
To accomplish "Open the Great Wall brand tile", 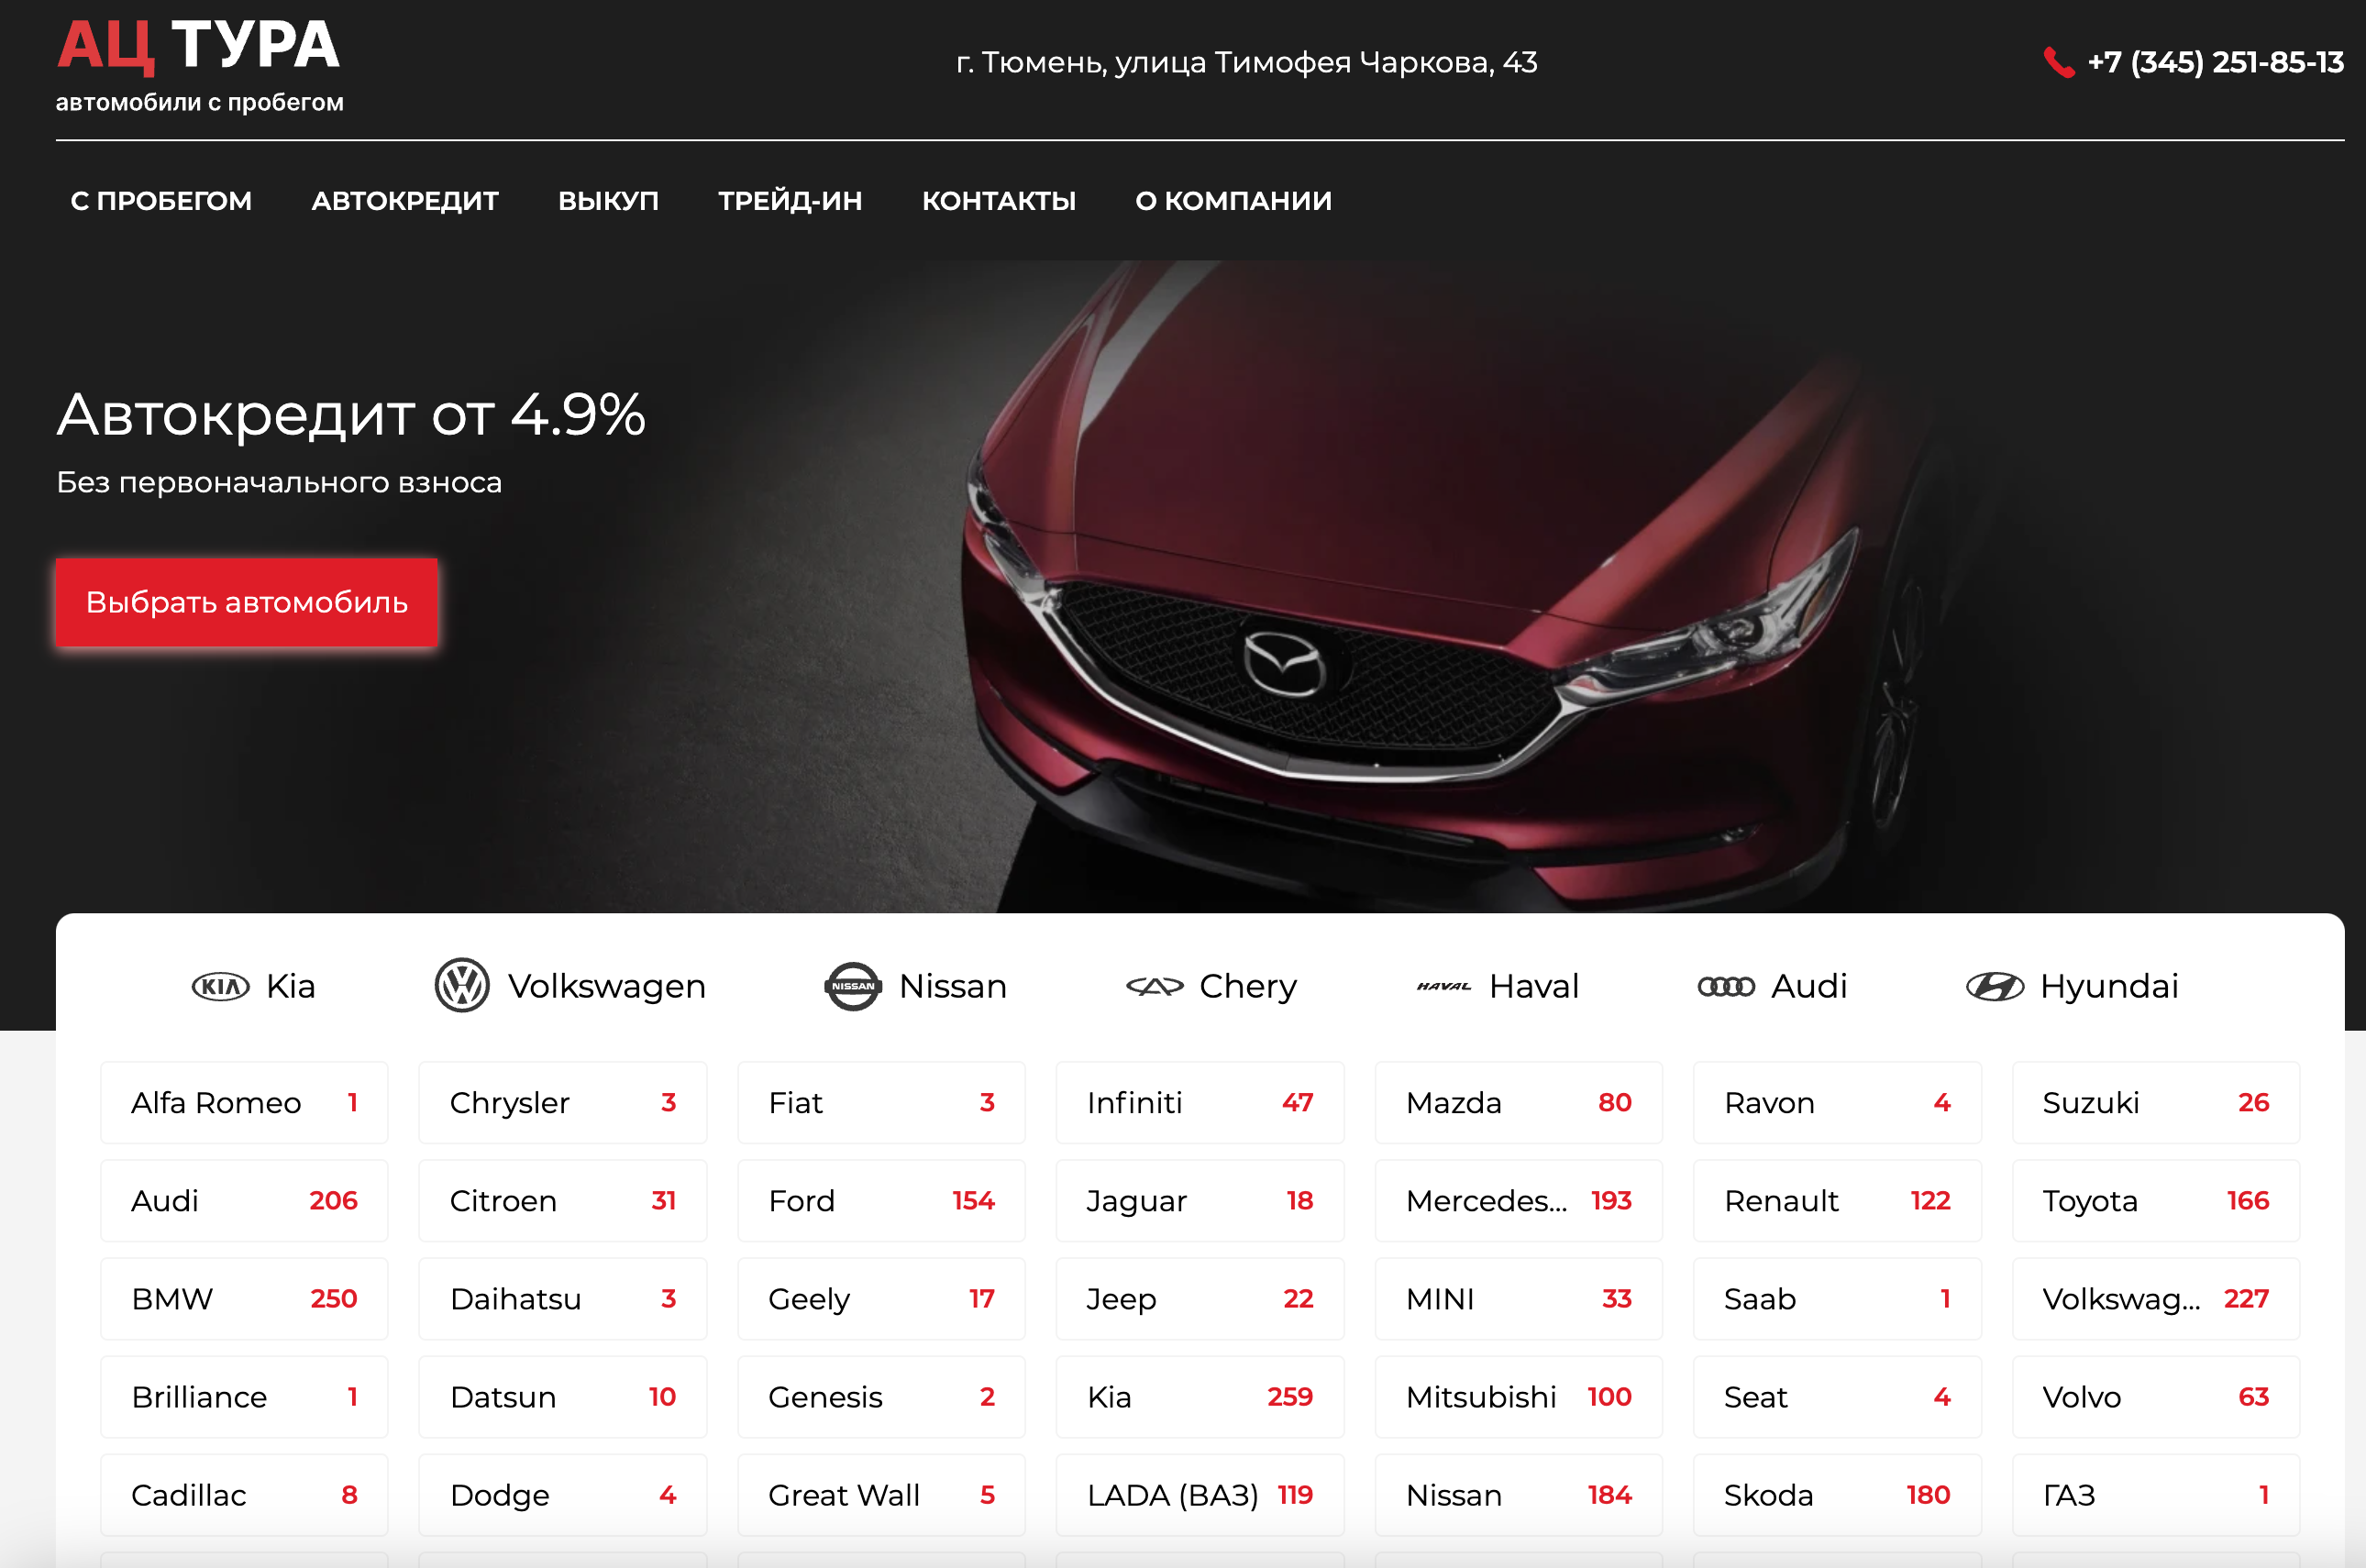I will coord(881,1494).
